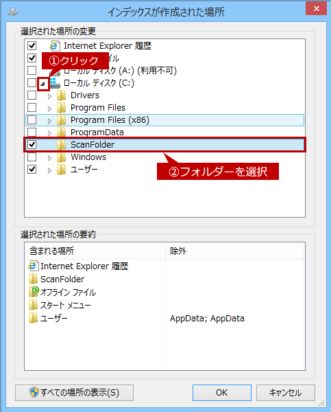
Task: Uncheck the ユーザー folder checkbox
Action: point(32,170)
